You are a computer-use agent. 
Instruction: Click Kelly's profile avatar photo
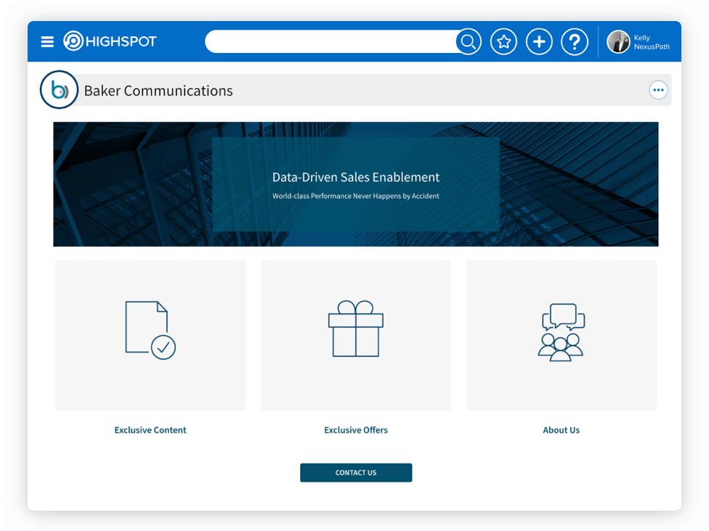[618, 42]
